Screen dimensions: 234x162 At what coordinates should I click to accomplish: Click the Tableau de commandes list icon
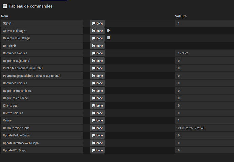5,6
